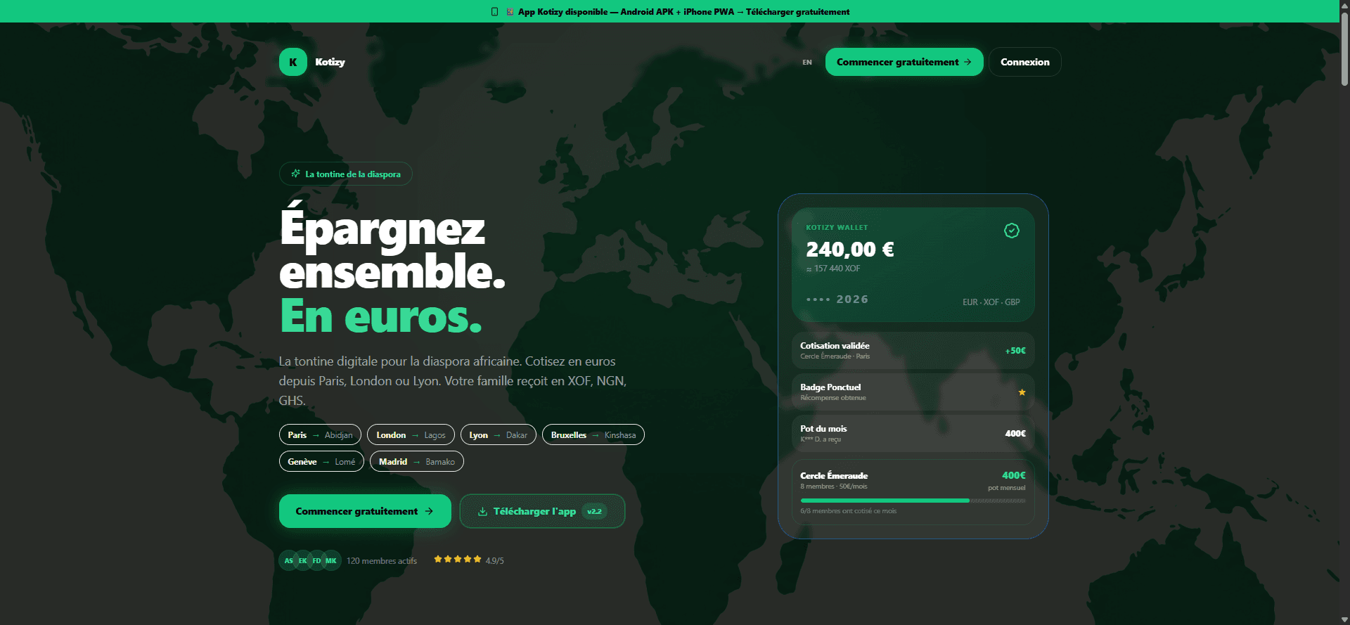Select the Paris → Abidjan route chip
The width and height of the screenshot is (1350, 625).
click(x=320, y=434)
